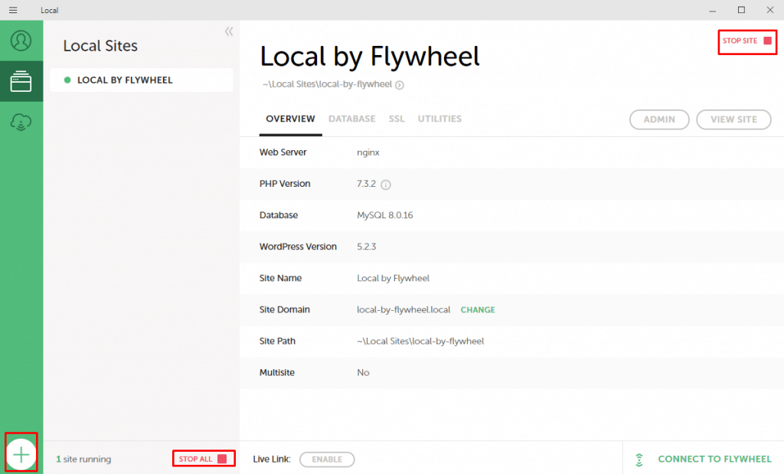Screen dimensions: 784x474
Task: Click the red Stop Site square icon
Action: (767, 41)
